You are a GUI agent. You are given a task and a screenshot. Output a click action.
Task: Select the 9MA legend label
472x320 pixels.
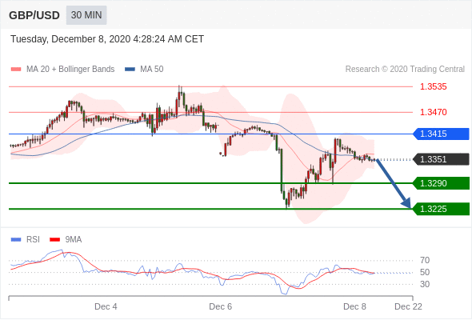(x=74, y=240)
